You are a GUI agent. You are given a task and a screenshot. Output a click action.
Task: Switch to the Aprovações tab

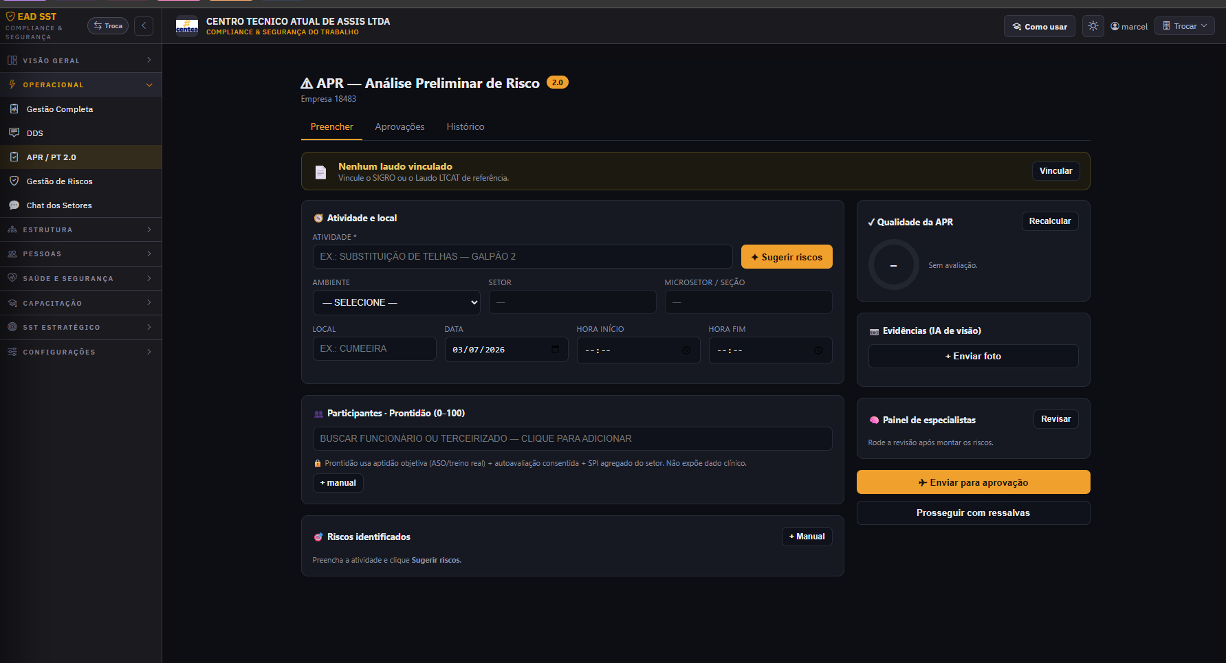coord(399,127)
